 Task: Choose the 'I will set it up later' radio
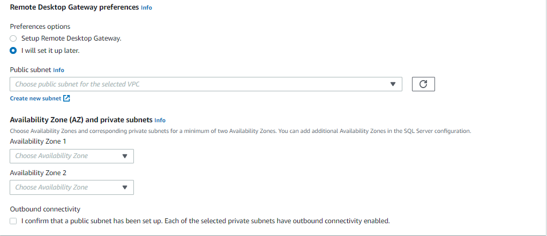point(13,50)
